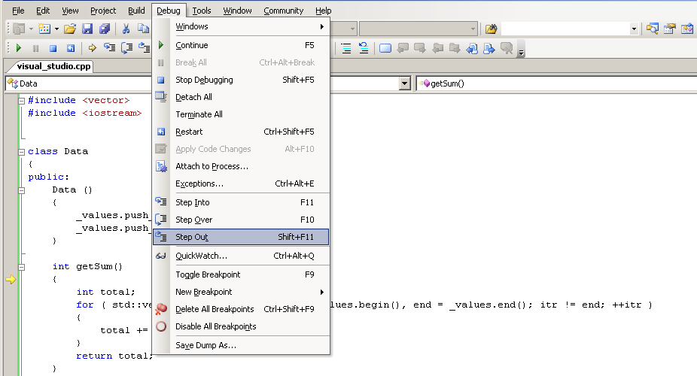
Task: Click the Find text input field
Action: coord(565,29)
